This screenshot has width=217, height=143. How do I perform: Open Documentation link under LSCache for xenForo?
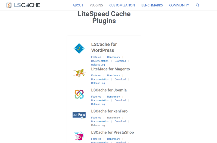[100, 121]
